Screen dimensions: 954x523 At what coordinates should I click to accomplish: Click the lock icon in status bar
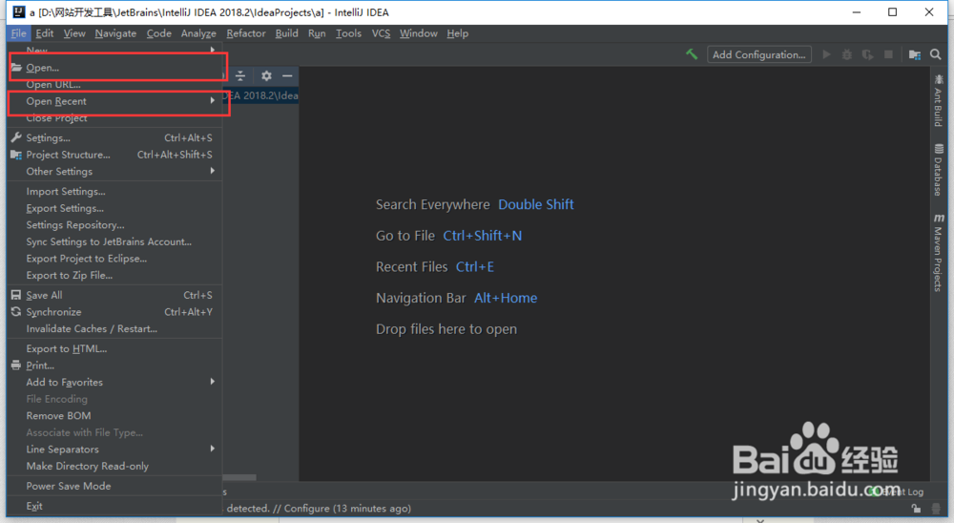pyautogui.click(x=916, y=509)
